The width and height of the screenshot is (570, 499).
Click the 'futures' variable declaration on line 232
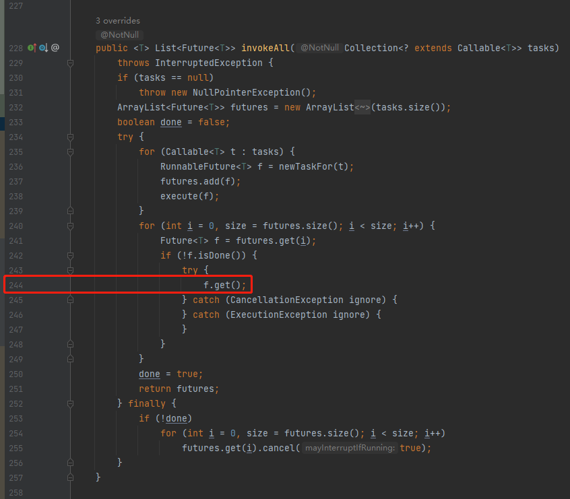click(249, 107)
